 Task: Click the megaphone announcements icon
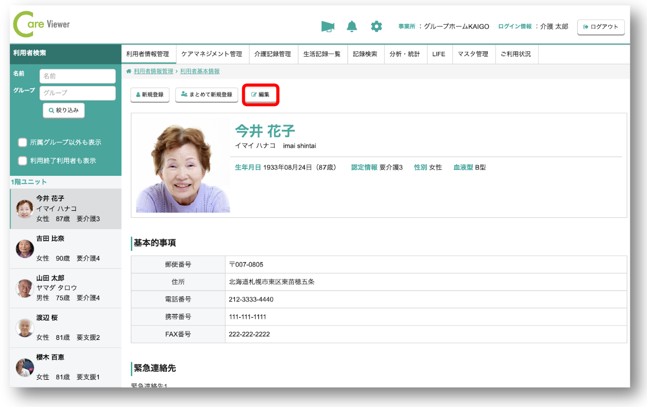click(x=328, y=27)
